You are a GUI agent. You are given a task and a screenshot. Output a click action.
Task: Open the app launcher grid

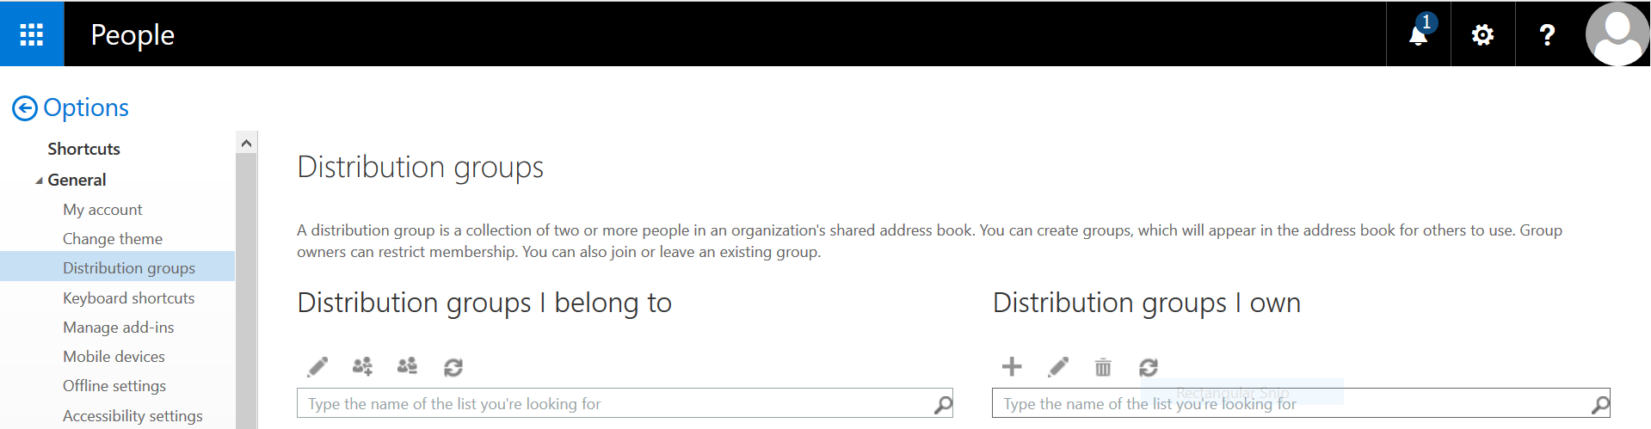32,34
